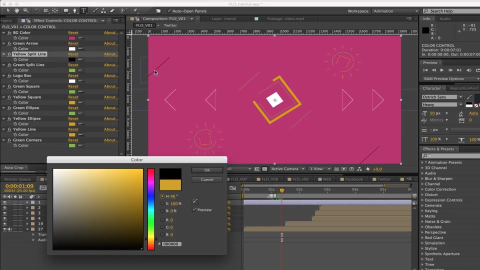The width and height of the screenshot is (480, 270).
Task: Toggle the Auto-Open Panels checkbox
Action: click(x=169, y=10)
